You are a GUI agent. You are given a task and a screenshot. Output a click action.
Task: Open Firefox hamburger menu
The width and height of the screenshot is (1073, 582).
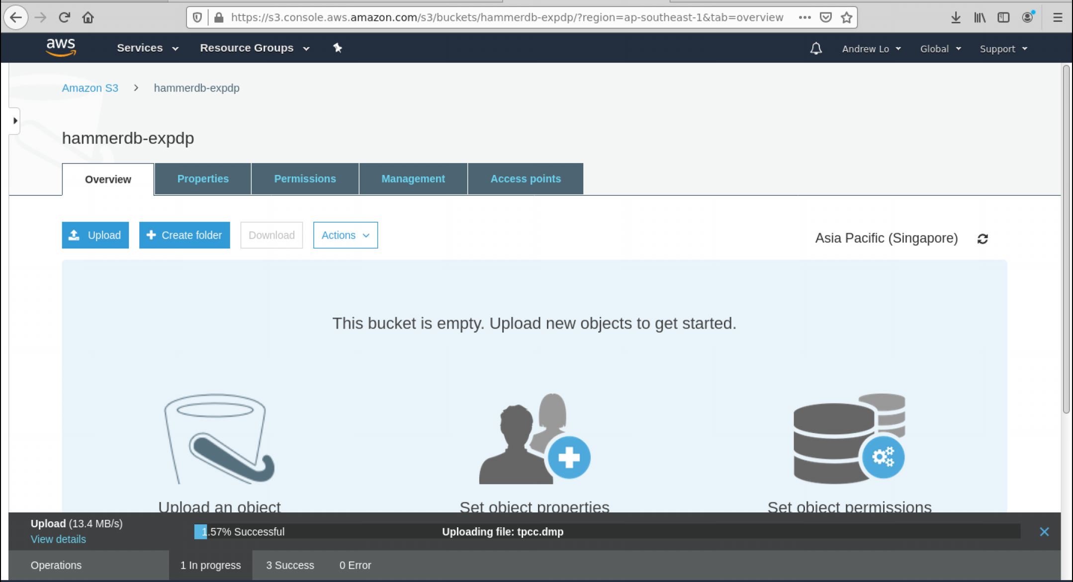pos(1058,18)
